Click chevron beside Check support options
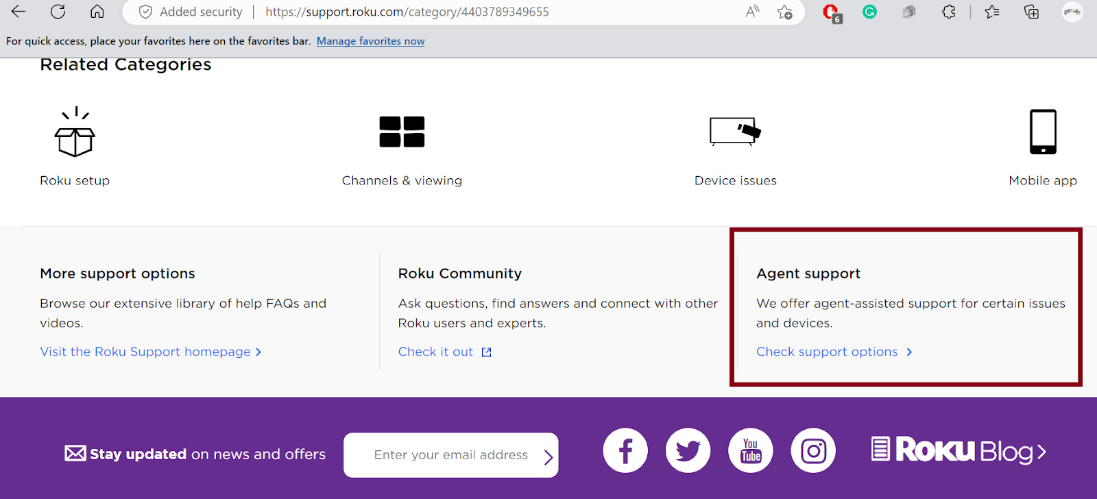1097x499 pixels. tap(910, 352)
